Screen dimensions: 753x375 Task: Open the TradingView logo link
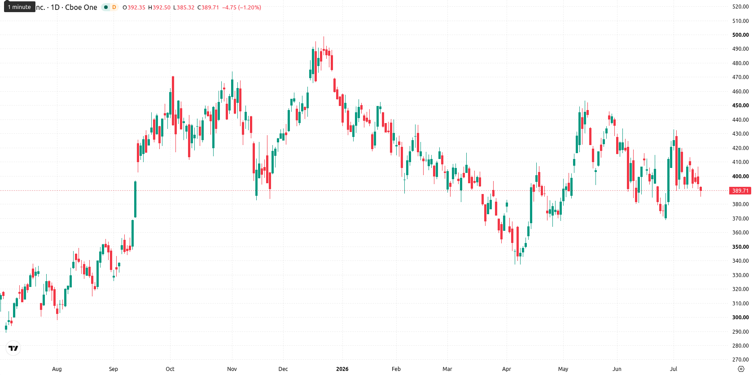(13, 348)
